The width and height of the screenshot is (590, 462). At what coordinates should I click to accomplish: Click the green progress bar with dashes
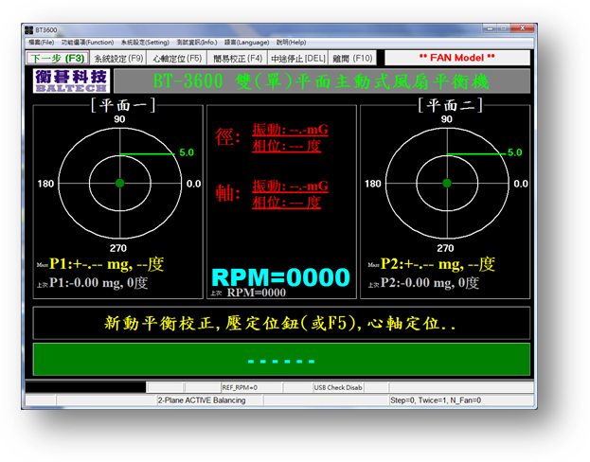click(x=281, y=360)
